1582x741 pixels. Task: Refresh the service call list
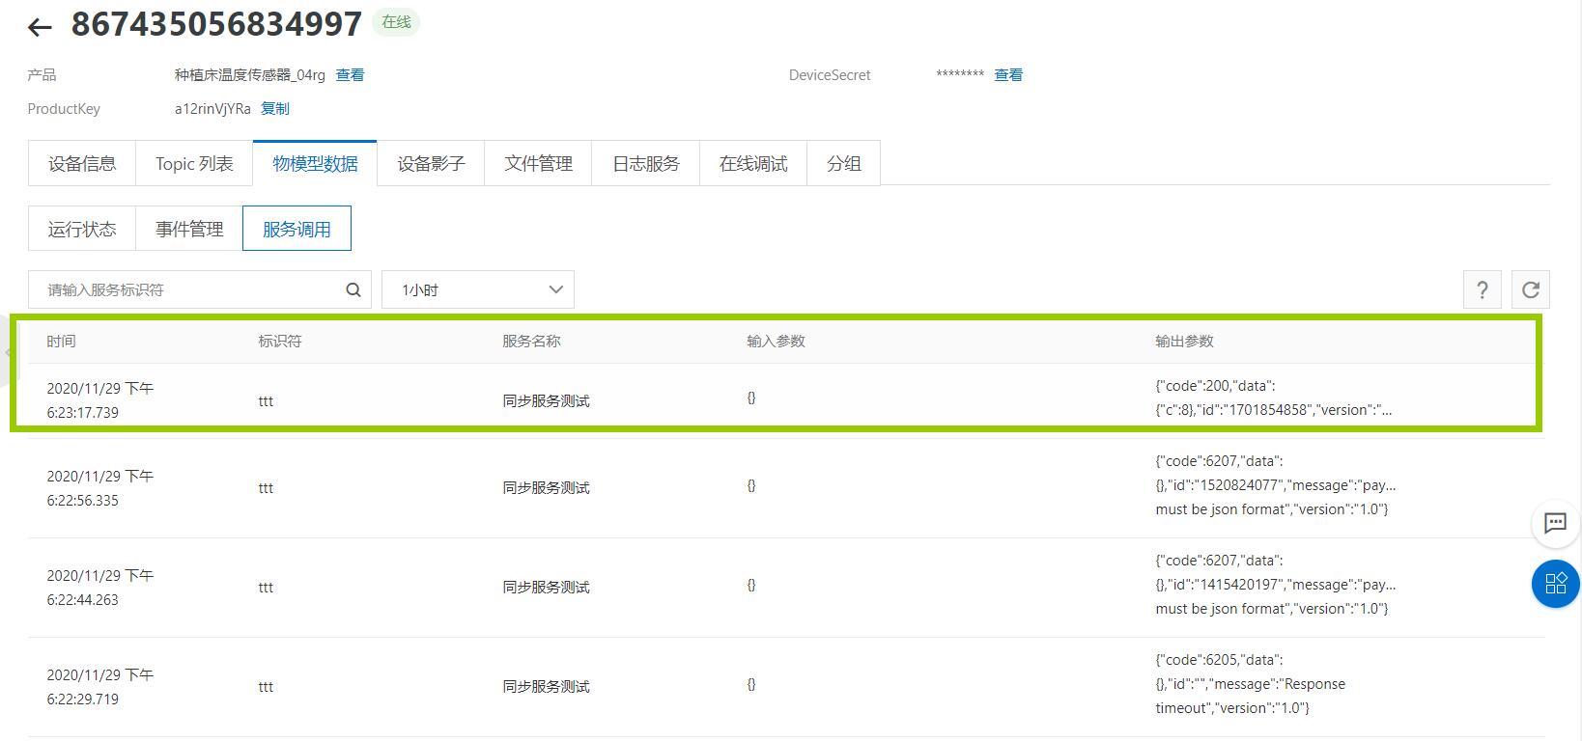coord(1531,289)
